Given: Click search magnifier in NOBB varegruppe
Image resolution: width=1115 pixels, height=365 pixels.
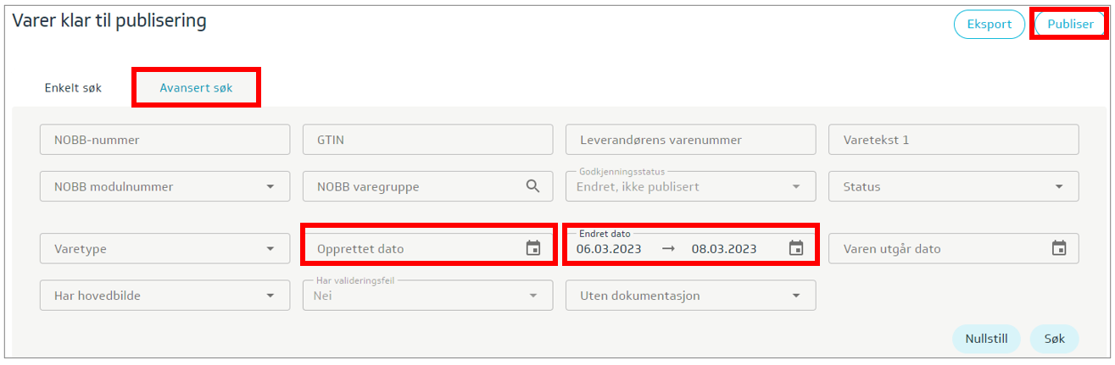Looking at the screenshot, I should 532,186.
